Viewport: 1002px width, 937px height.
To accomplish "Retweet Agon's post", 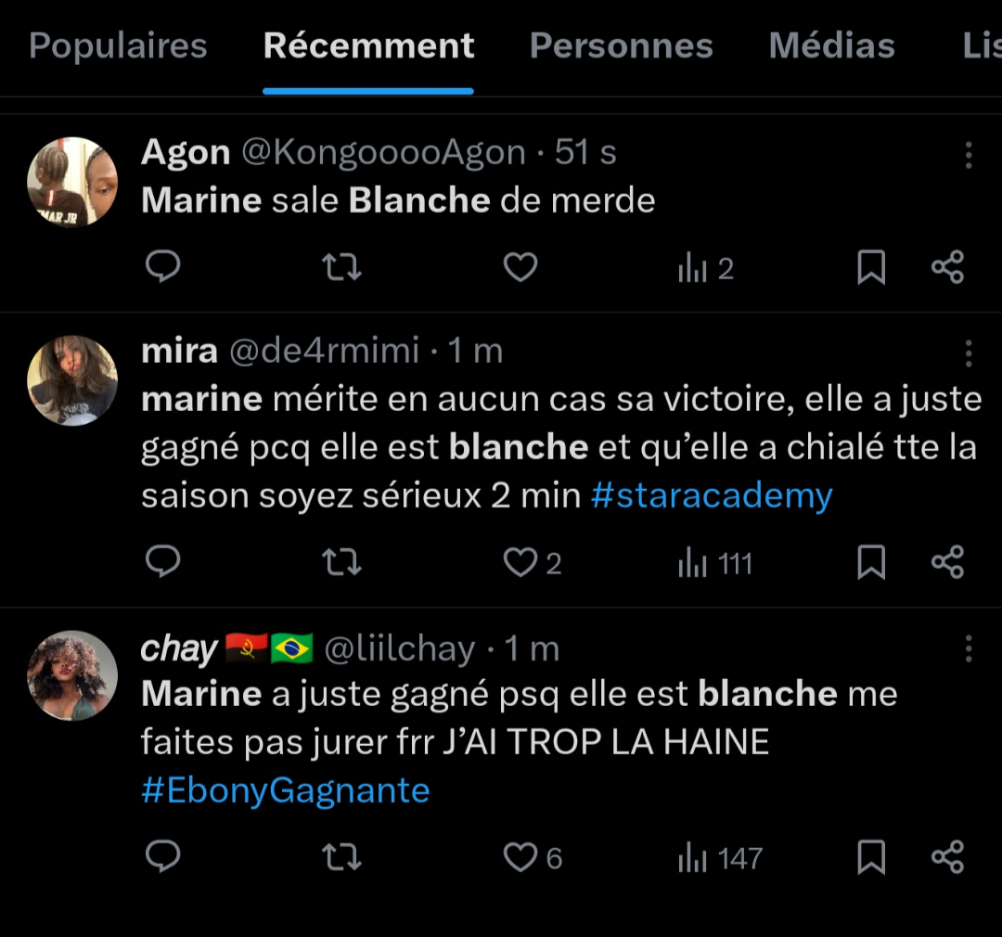I will (x=340, y=268).
